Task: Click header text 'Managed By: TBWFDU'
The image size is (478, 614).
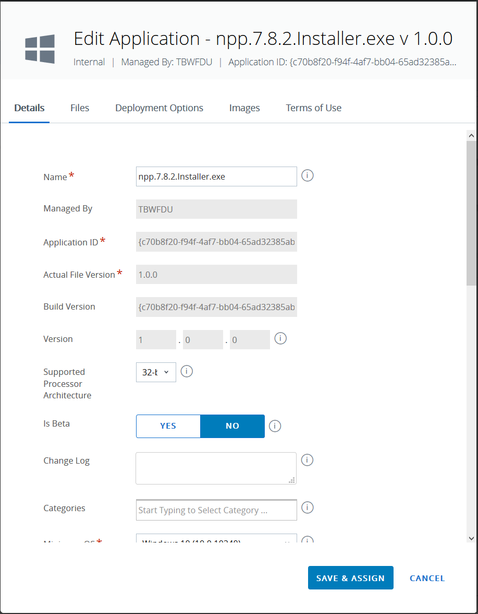Action: tap(166, 62)
